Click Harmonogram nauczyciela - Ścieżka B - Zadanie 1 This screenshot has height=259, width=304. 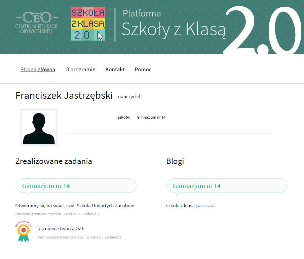tap(57, 214)
